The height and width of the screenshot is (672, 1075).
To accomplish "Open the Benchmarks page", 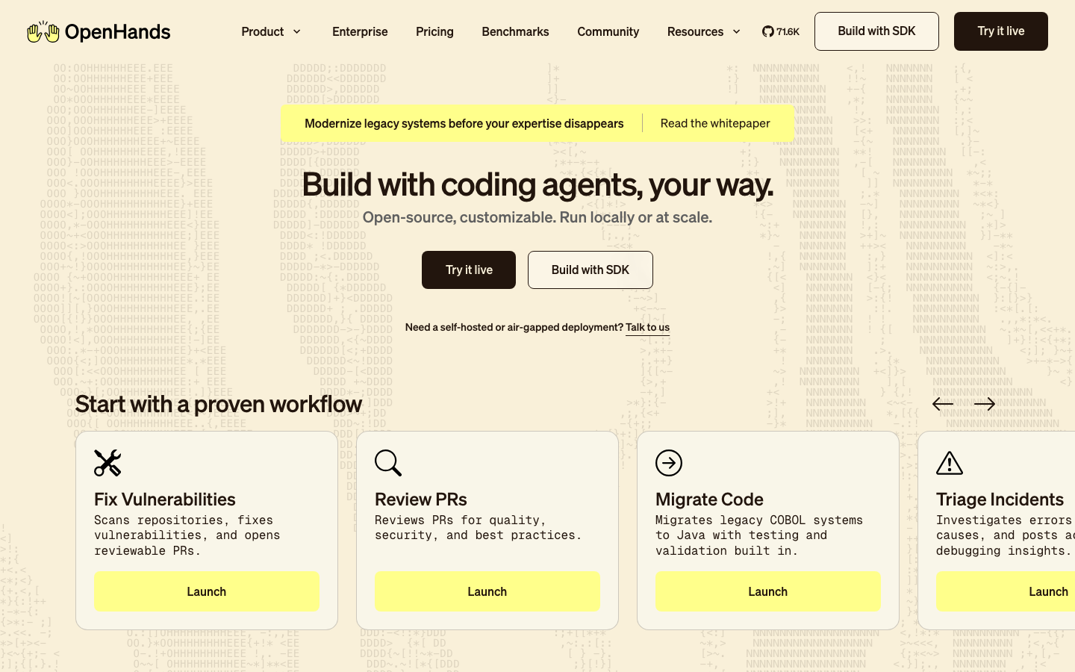I will click(x=515, y=31).
